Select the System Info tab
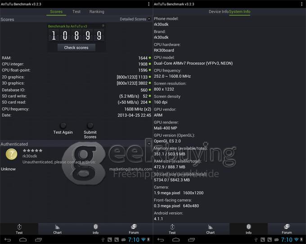The width and height of the screenshot is (306, 244). click(x=240, y=12)
